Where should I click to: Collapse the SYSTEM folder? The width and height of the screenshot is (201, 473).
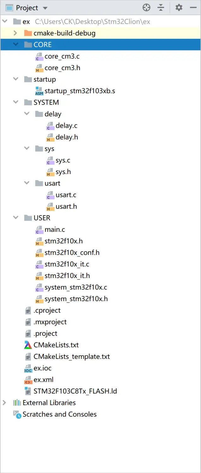(15, 102)
